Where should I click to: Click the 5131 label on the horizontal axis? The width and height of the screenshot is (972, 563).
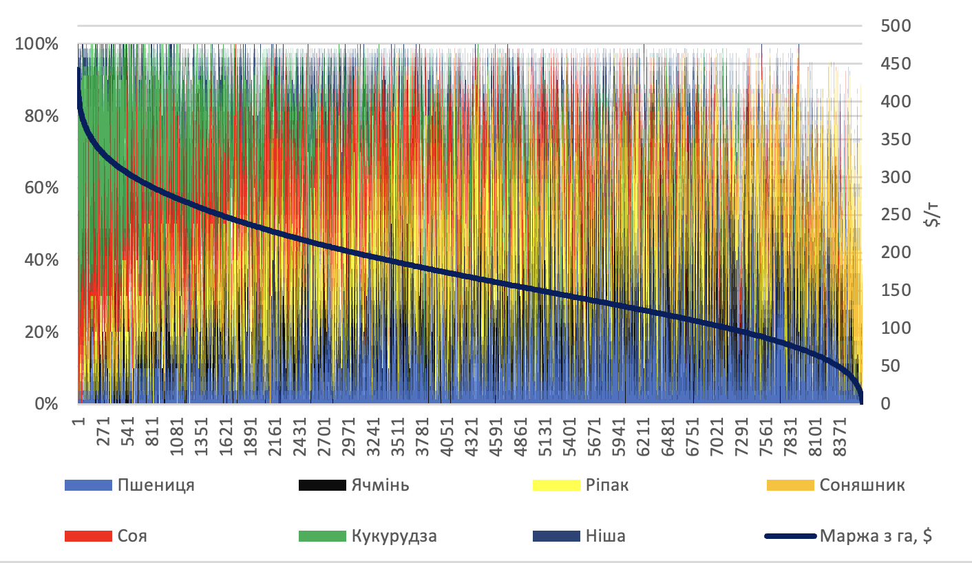pyautogui.click(x=547, y=436)
